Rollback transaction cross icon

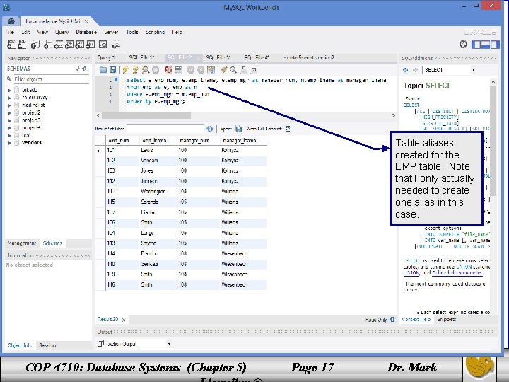click(x=201, y=70)
